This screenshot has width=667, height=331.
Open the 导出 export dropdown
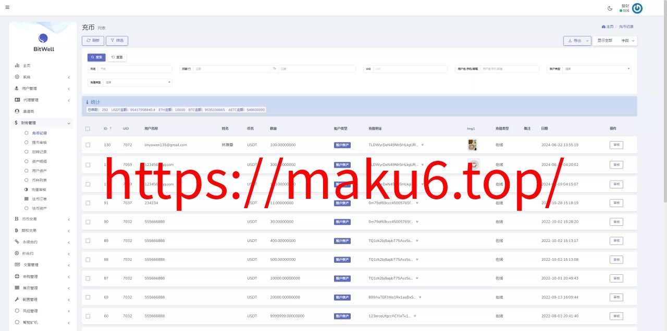(577, 41)
